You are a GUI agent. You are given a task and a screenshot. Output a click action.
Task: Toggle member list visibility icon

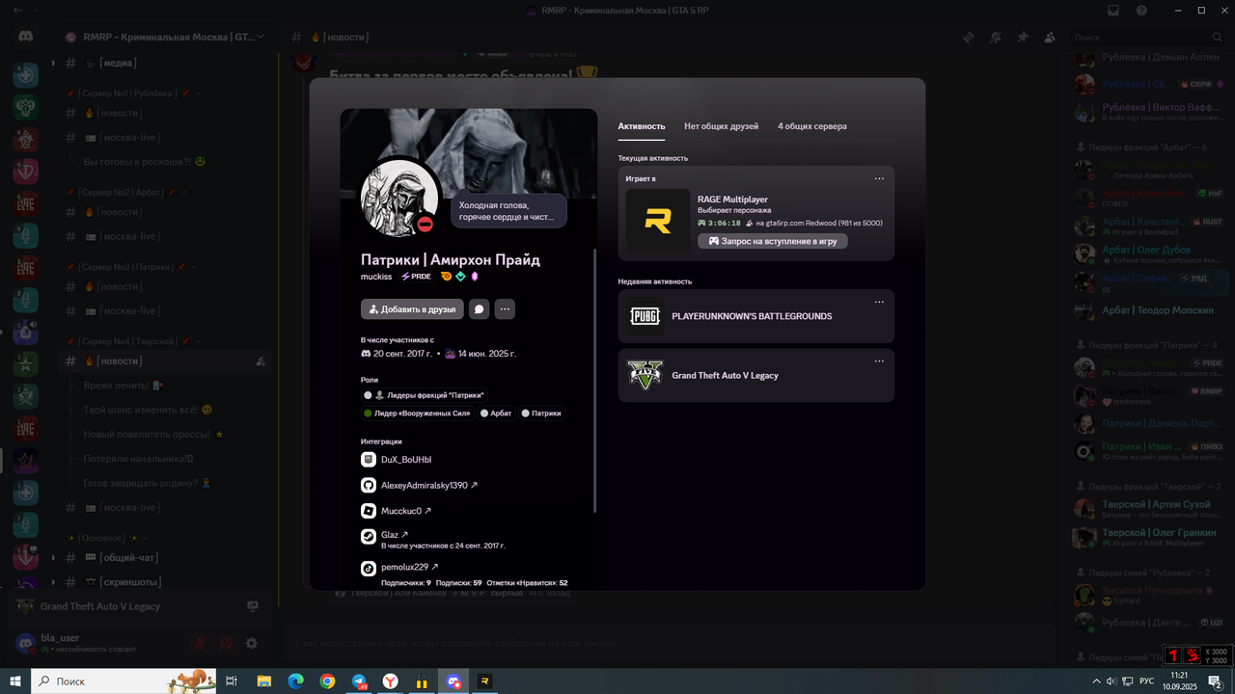click(x=1050, y=37)
